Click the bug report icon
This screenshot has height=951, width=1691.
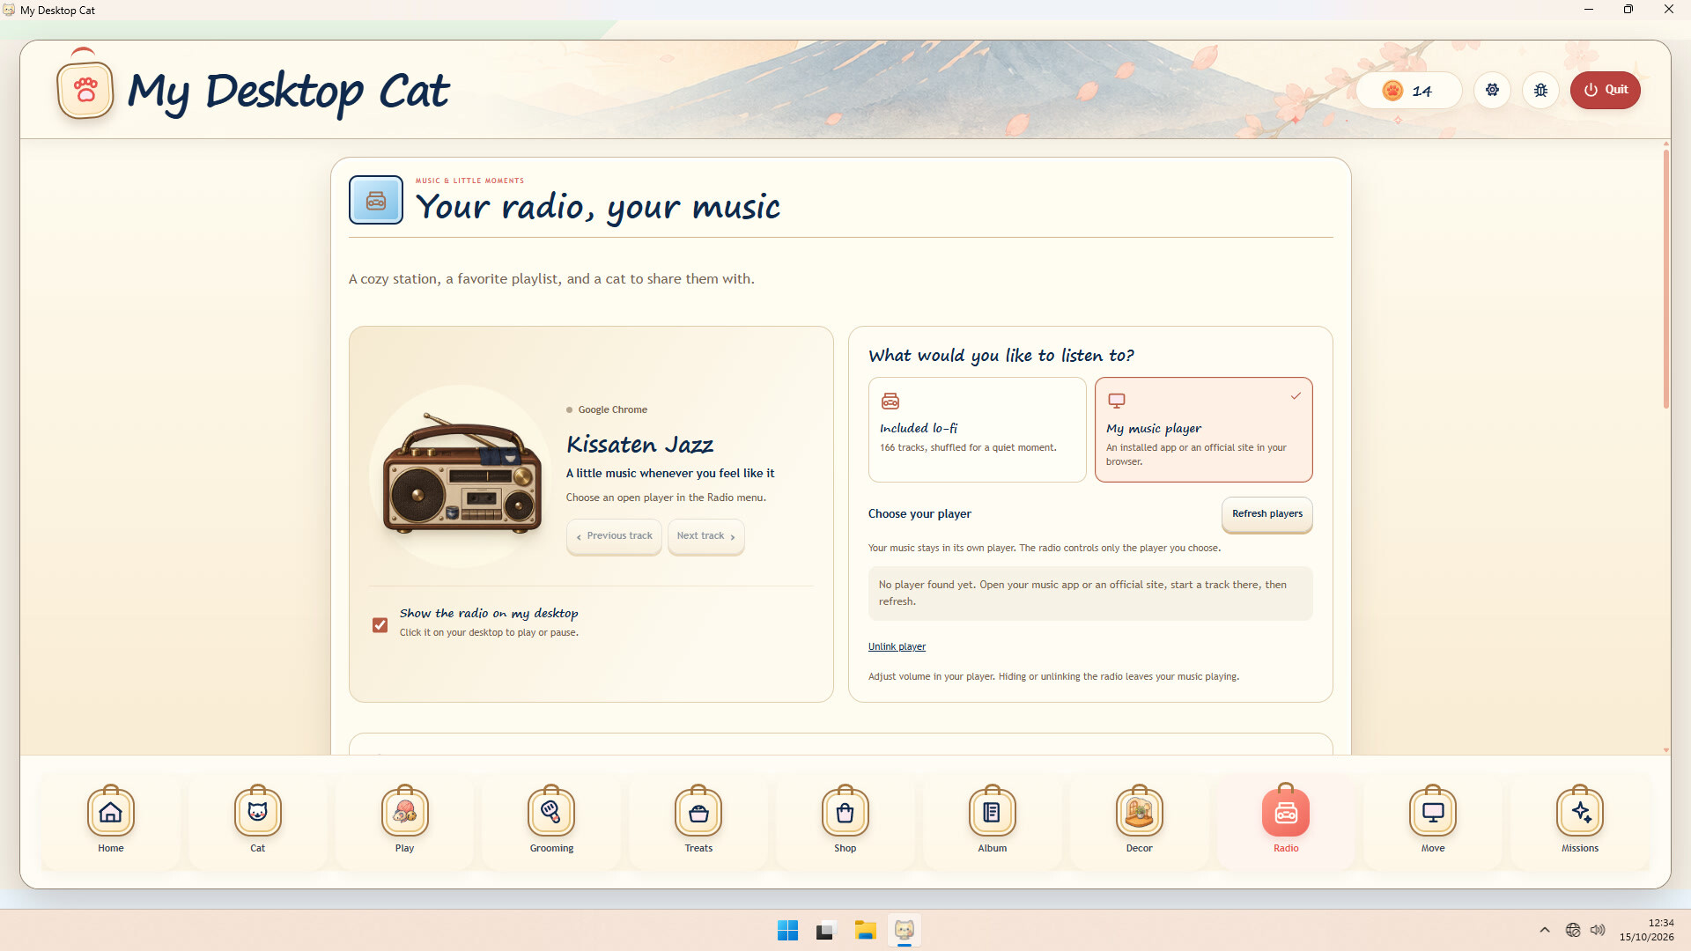[x=1540, y=90]
